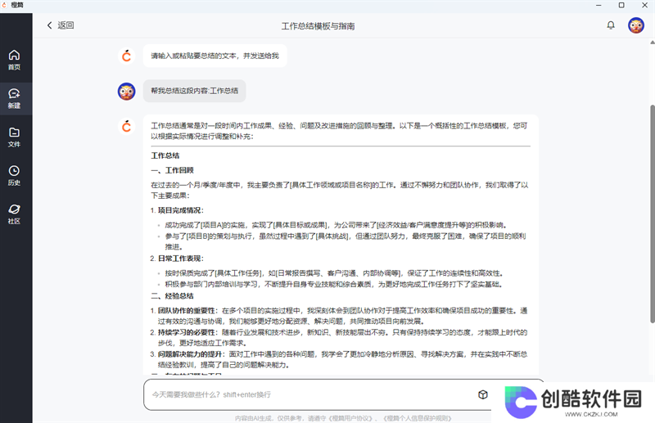Click the heading 二、经验总结
The width and height of the screenshot is (655, 423).
click(x=172, y=295)
